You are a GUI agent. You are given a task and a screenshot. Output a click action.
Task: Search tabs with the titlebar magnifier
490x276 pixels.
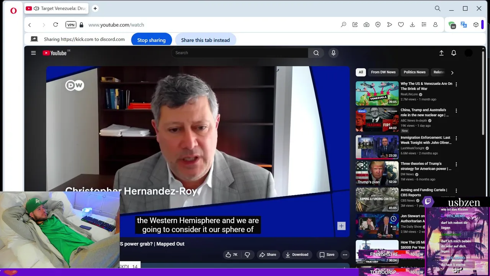[438, 8]
